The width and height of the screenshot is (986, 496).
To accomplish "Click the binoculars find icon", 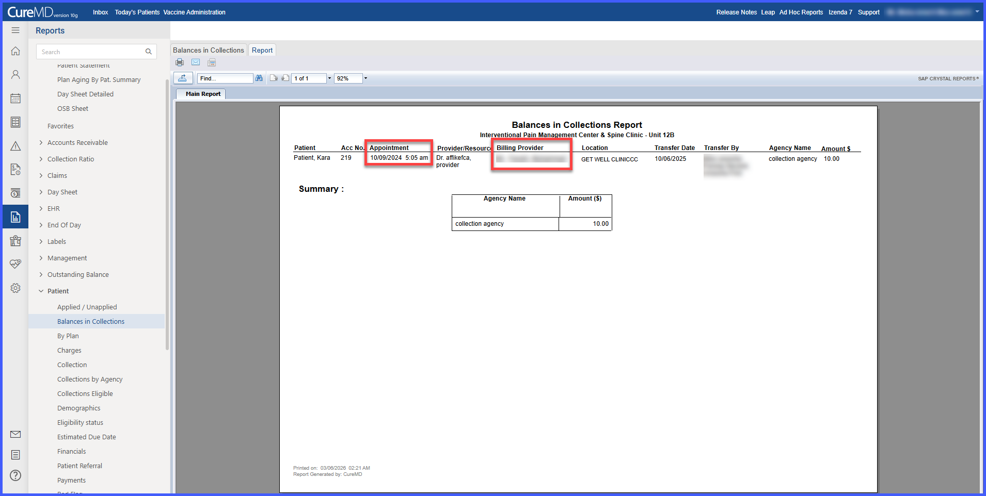I will [x=259, y=78].
